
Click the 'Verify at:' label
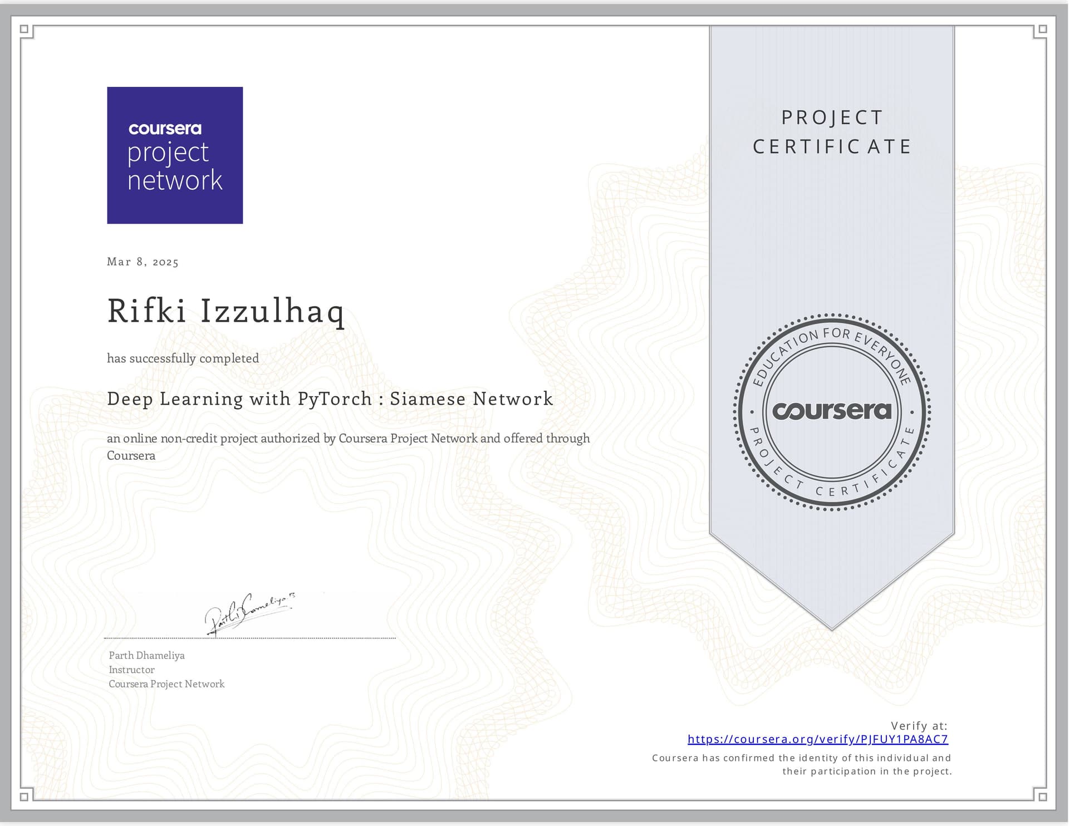pos(919,726)
